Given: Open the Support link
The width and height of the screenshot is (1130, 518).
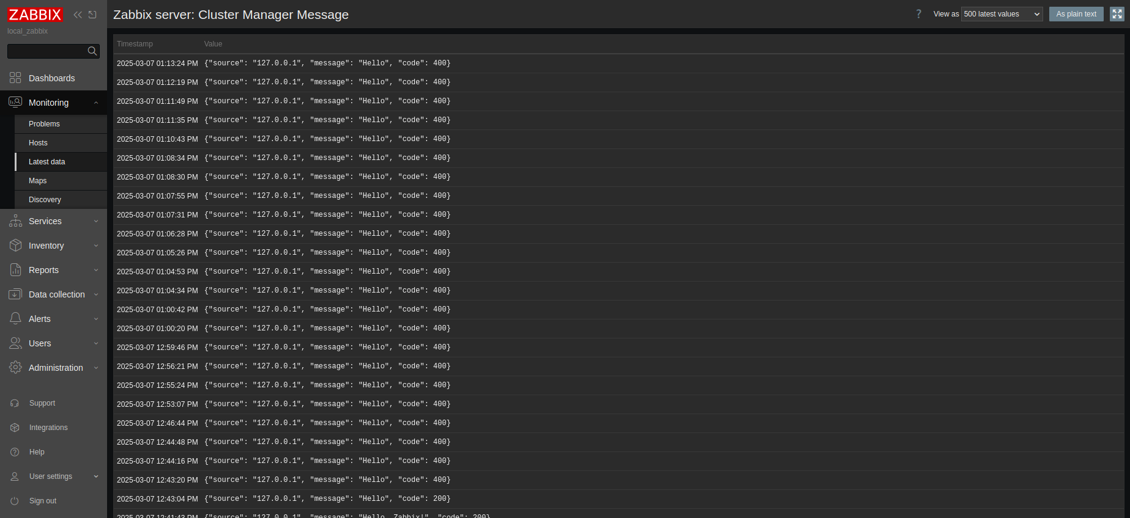Looking at the screenshot, I should point(42,403).
